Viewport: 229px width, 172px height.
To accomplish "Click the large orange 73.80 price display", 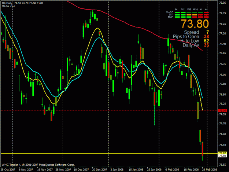I will click(x=195, y=24).
